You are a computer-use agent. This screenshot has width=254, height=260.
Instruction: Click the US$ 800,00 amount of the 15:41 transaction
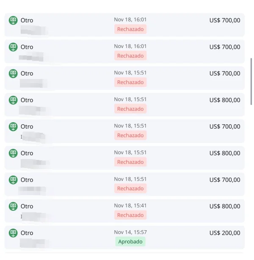224,206
